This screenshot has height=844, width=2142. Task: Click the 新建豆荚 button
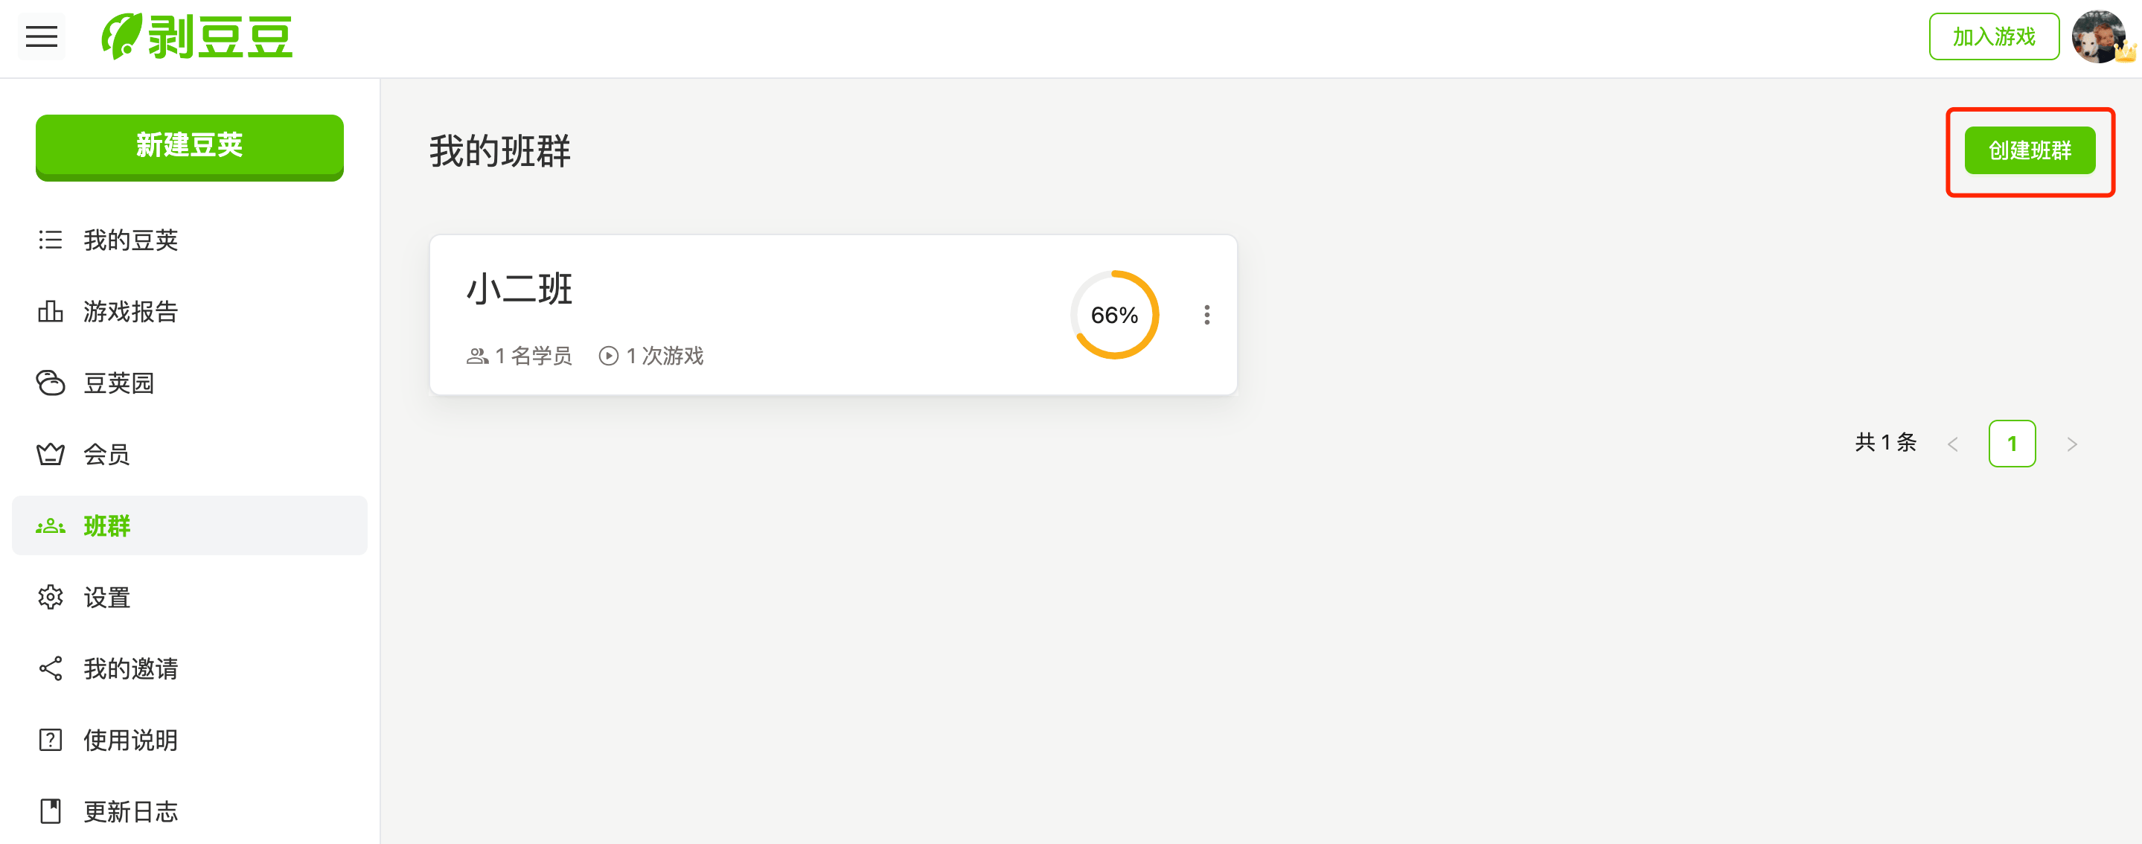(190, 147)
